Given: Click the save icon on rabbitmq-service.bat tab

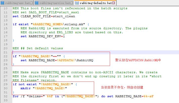Looking at the screenshot, I should (x=37, y=3).
